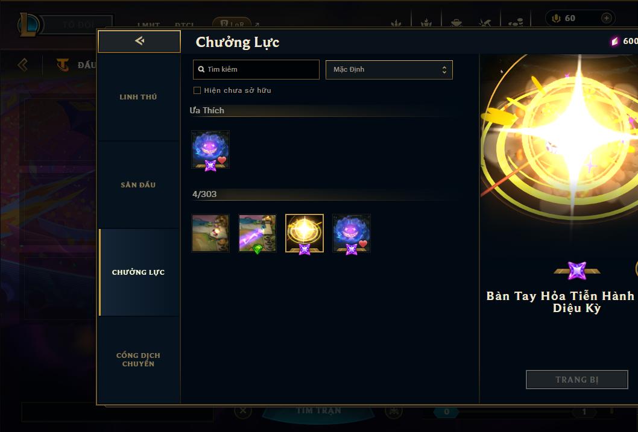The image size is (638, 432).
Task: Select the golden star boom thumbnail
Action: pyautogui.click(x=305, y=233)
